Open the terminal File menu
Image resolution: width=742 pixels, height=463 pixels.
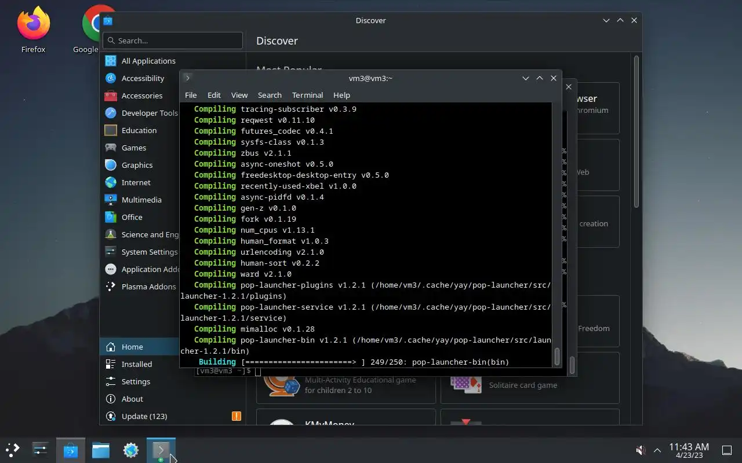191,95
